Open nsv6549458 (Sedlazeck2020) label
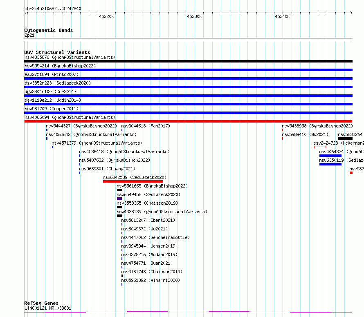Screen dimensions: 364x317 pos(148,194)
